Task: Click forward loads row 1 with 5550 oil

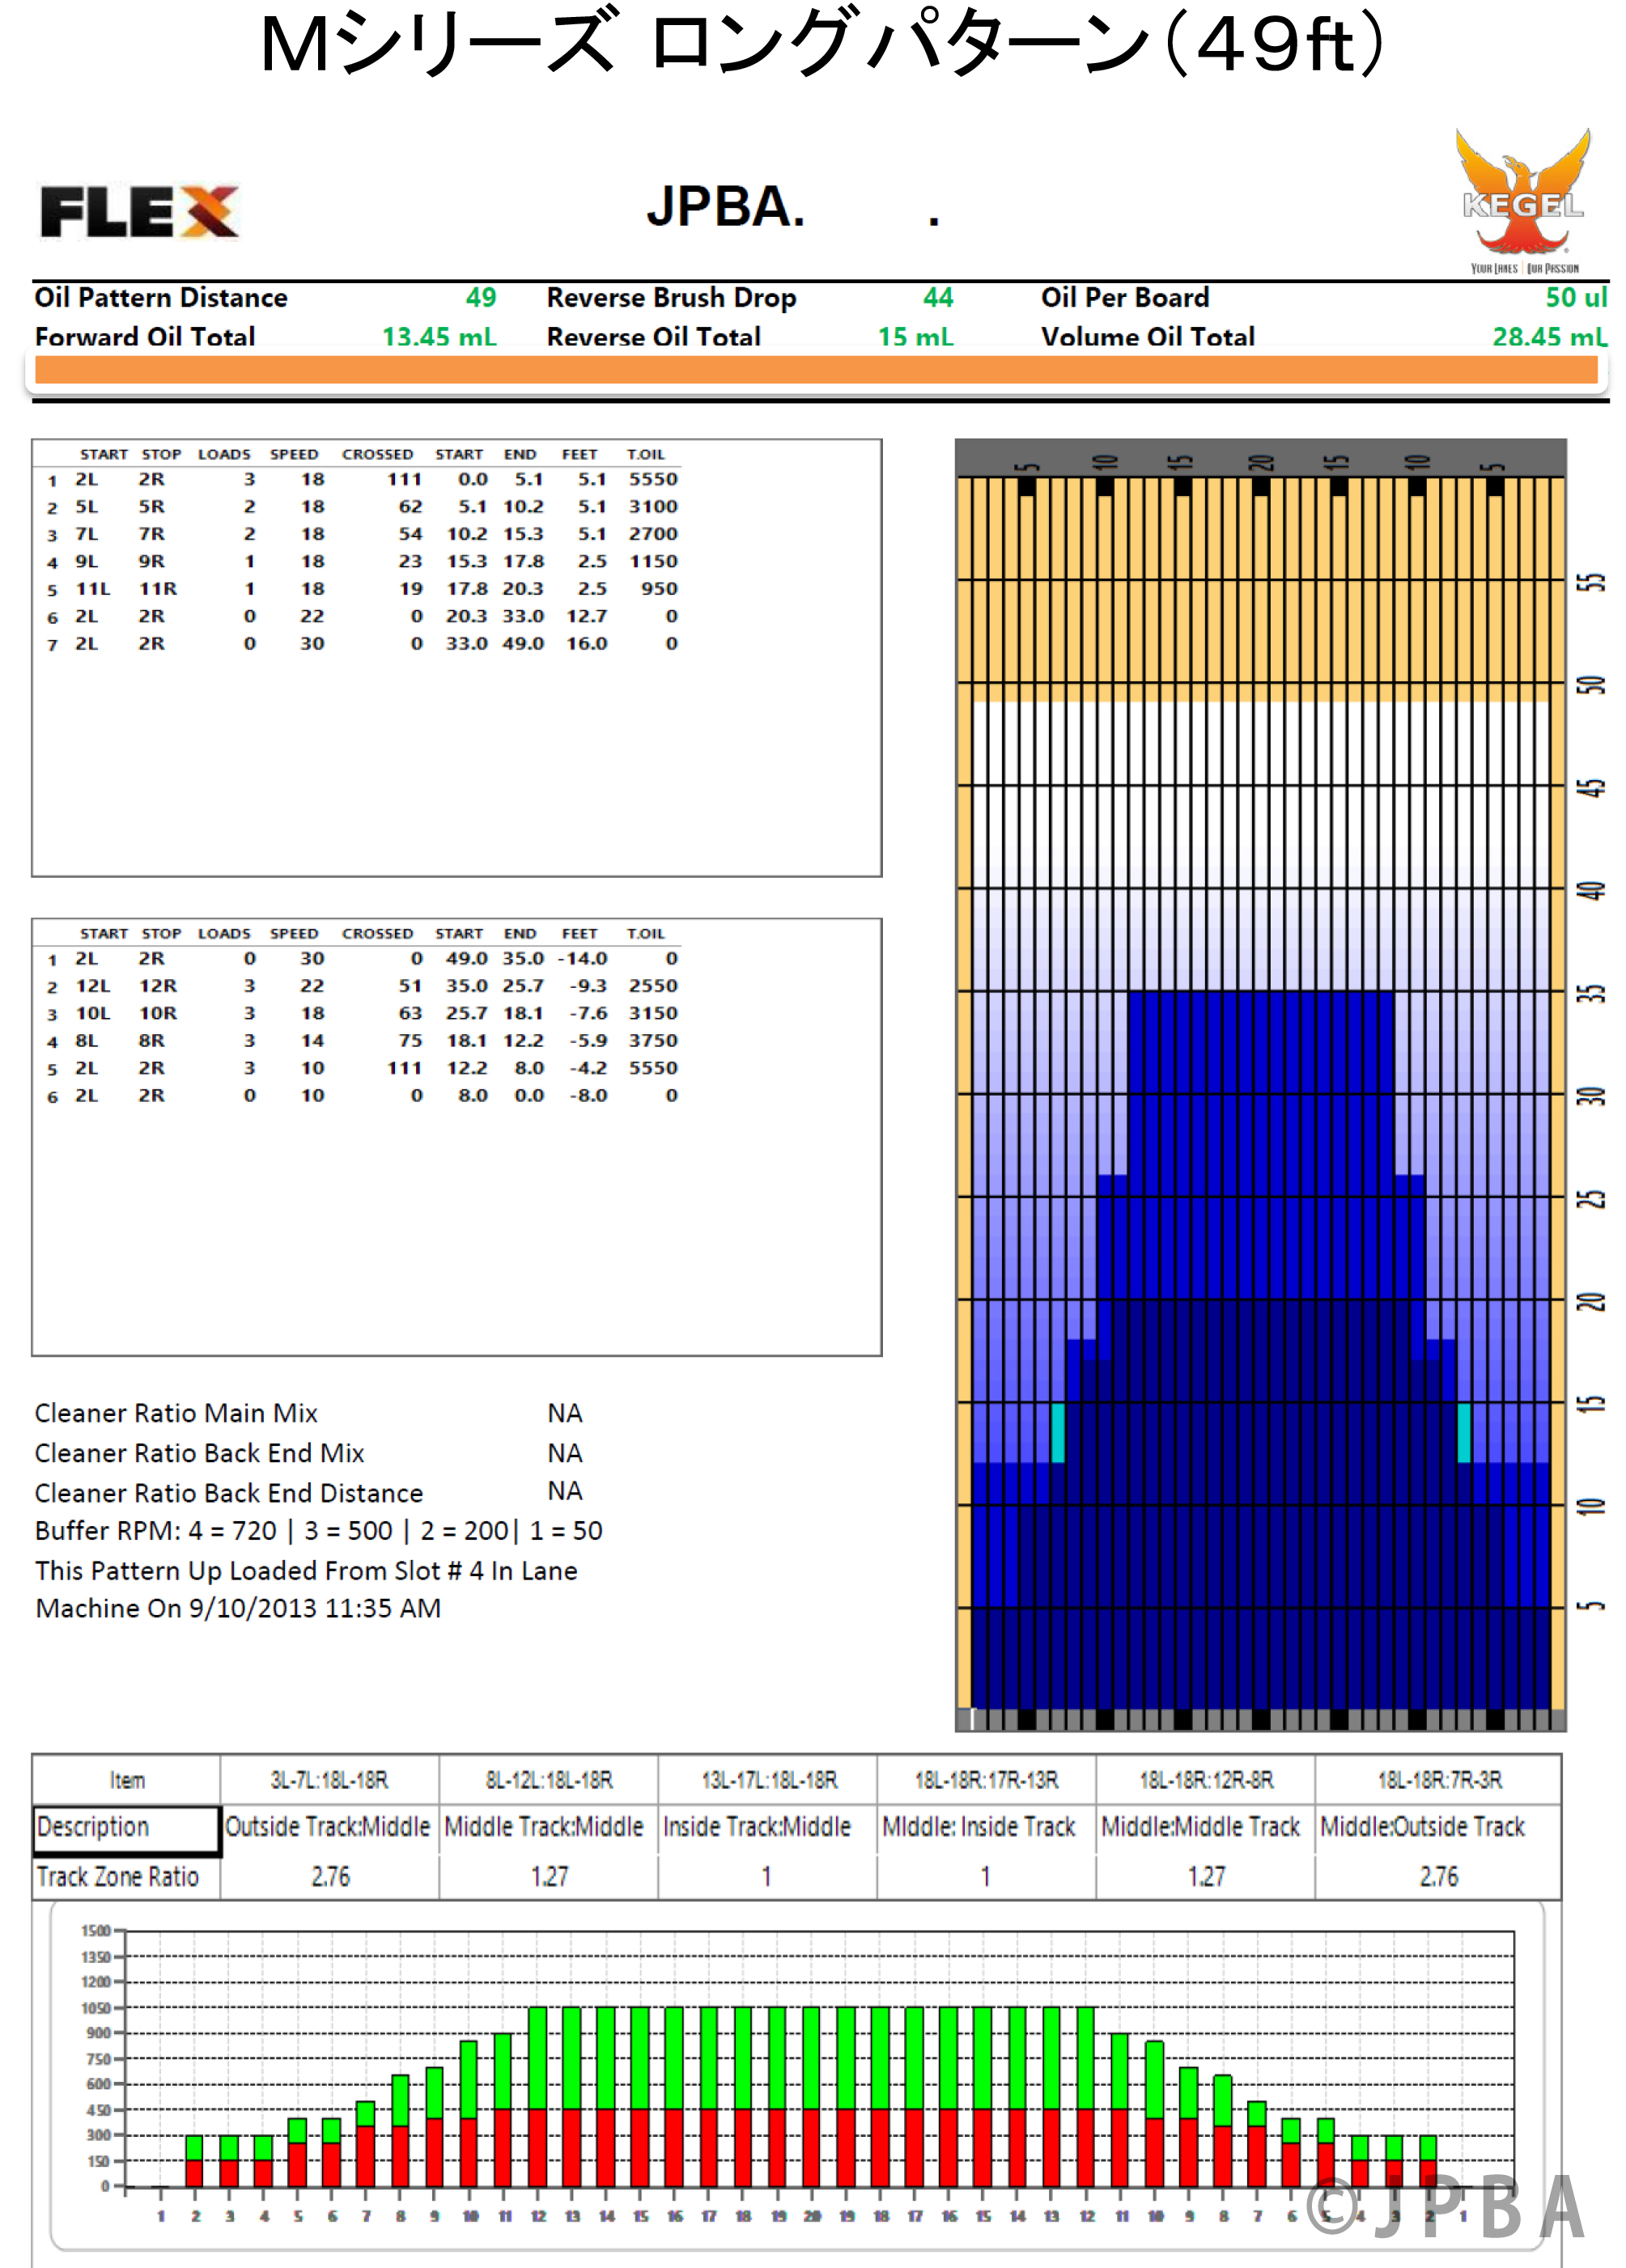Action: point(360,480)
